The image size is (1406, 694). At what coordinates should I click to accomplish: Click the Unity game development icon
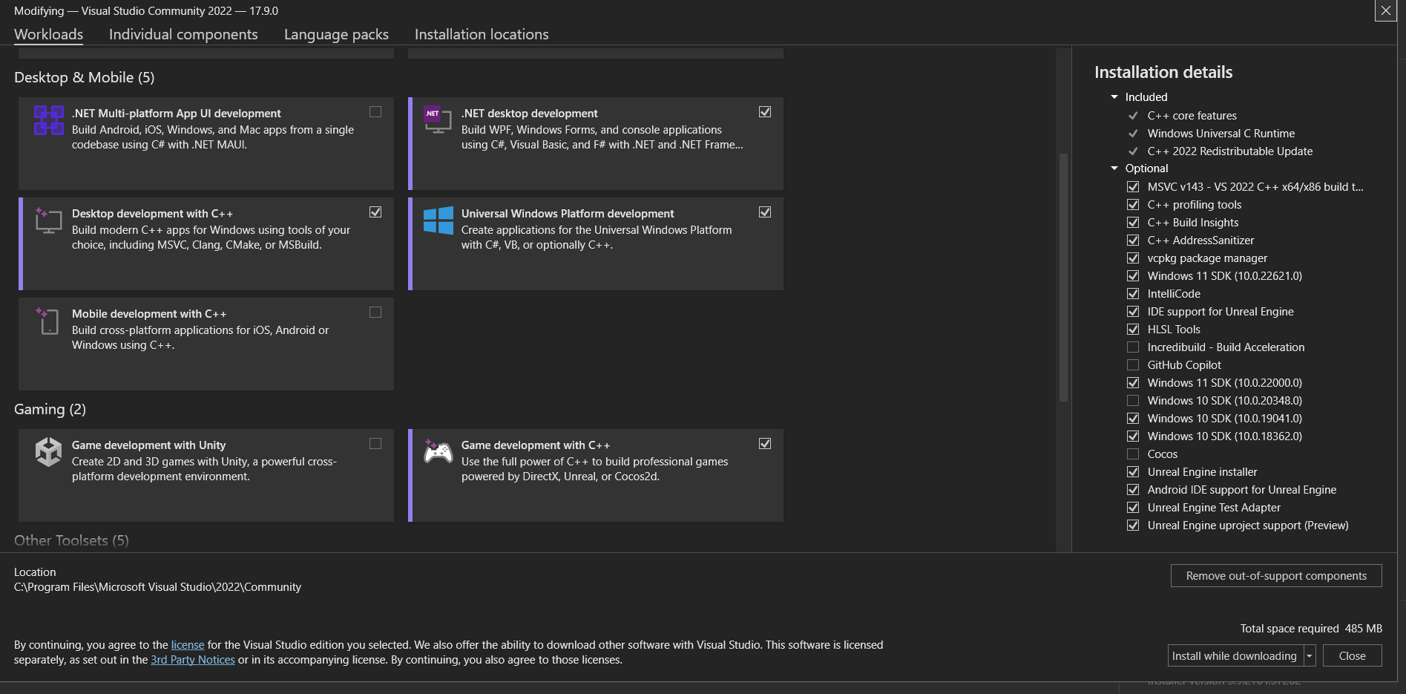[x=48, y=451]
